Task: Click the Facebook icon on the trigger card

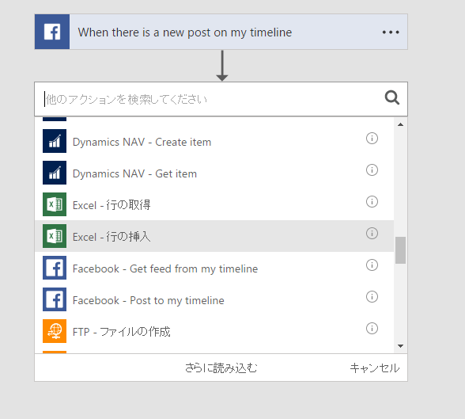Action: tap(52, 32)
